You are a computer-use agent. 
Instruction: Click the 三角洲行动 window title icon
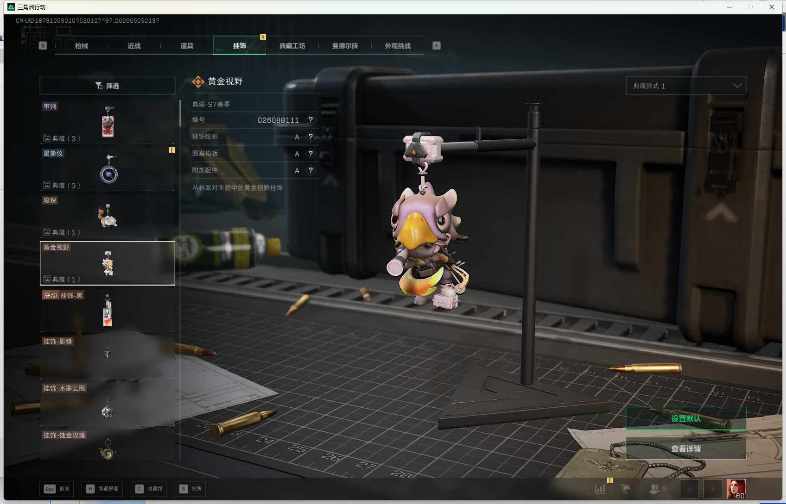[11, 7]
